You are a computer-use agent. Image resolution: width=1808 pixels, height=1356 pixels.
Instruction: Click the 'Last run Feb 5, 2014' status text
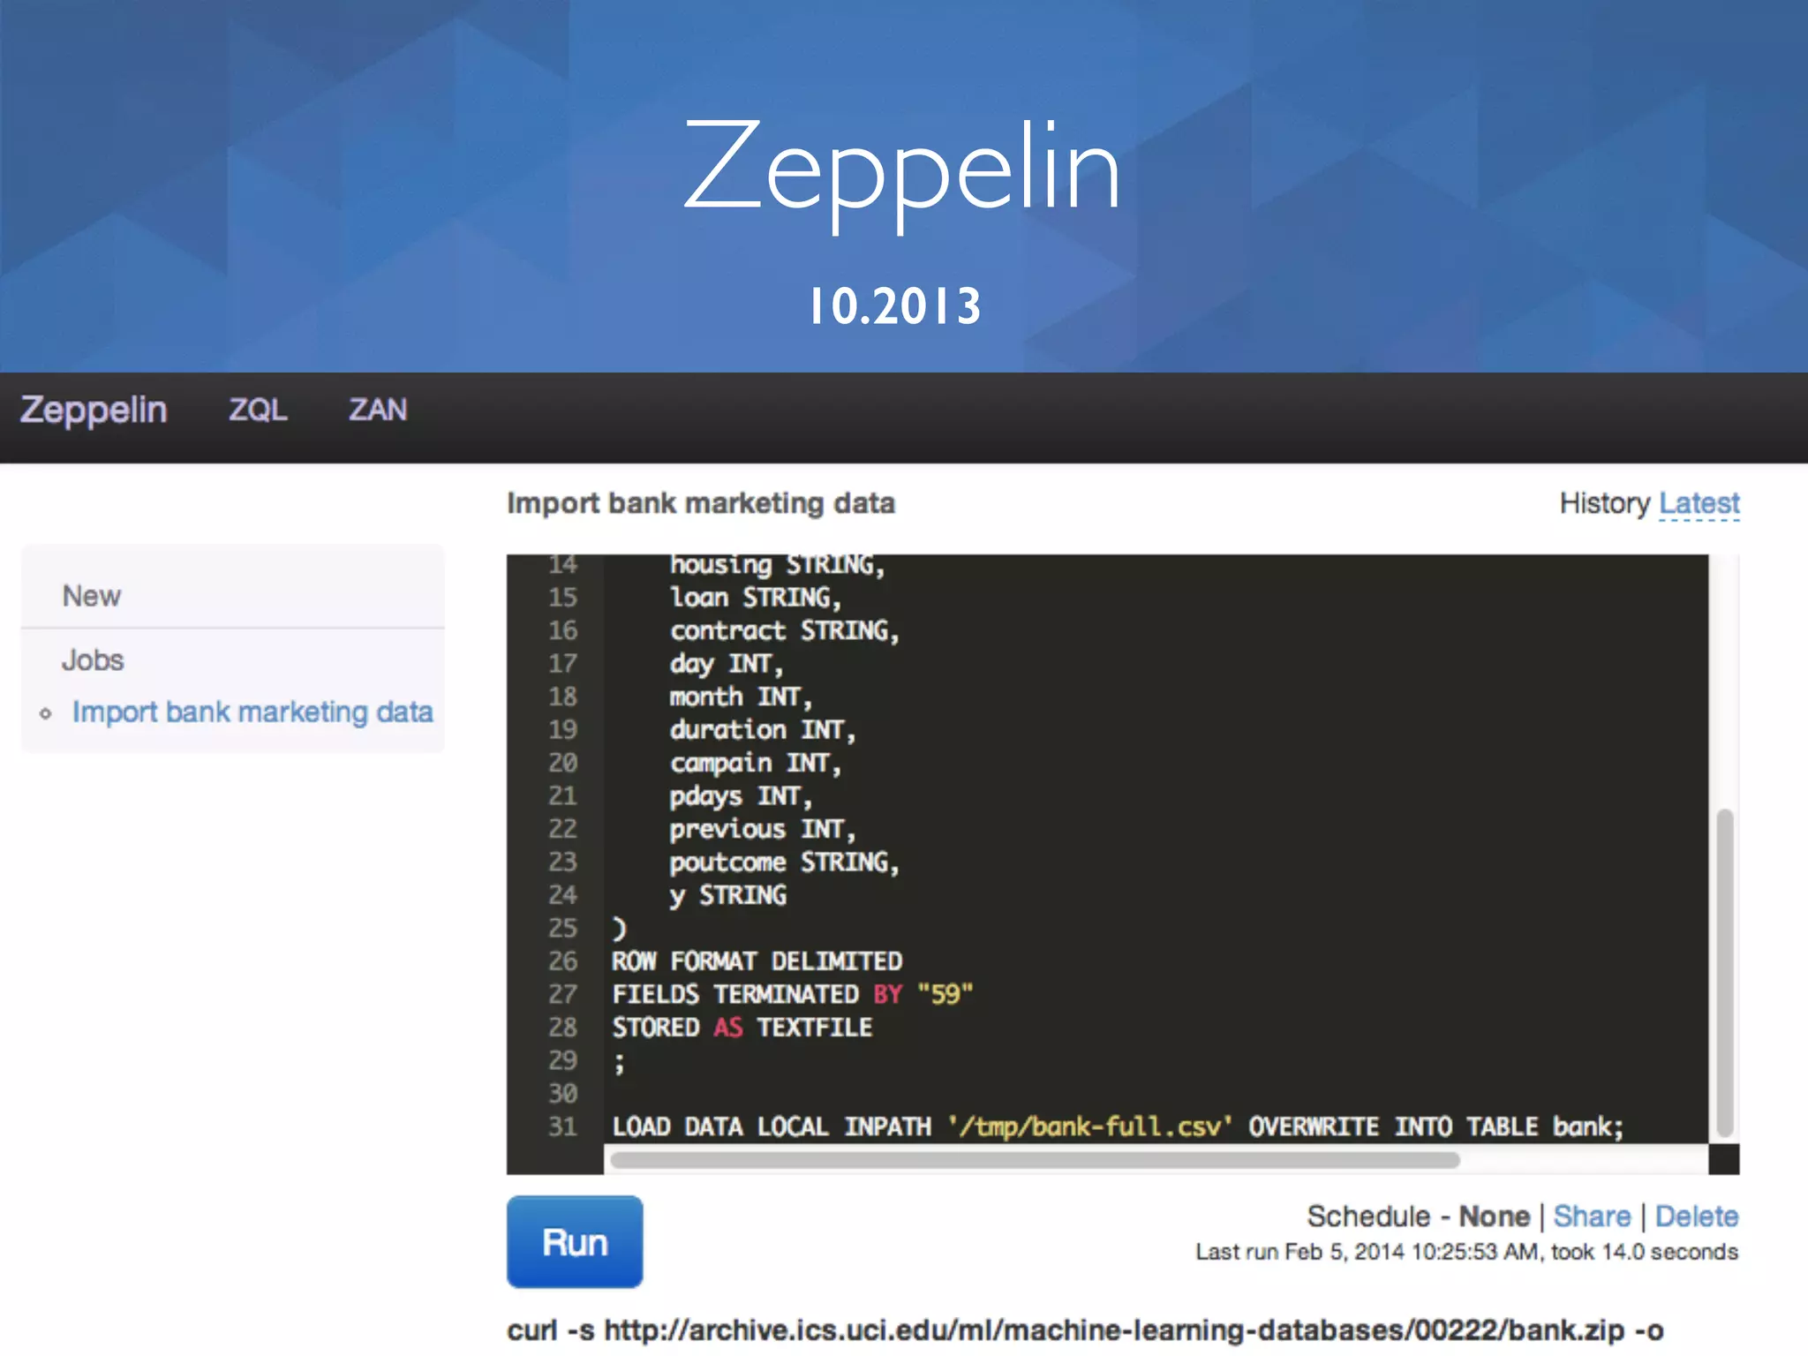coord(1466,1252)
